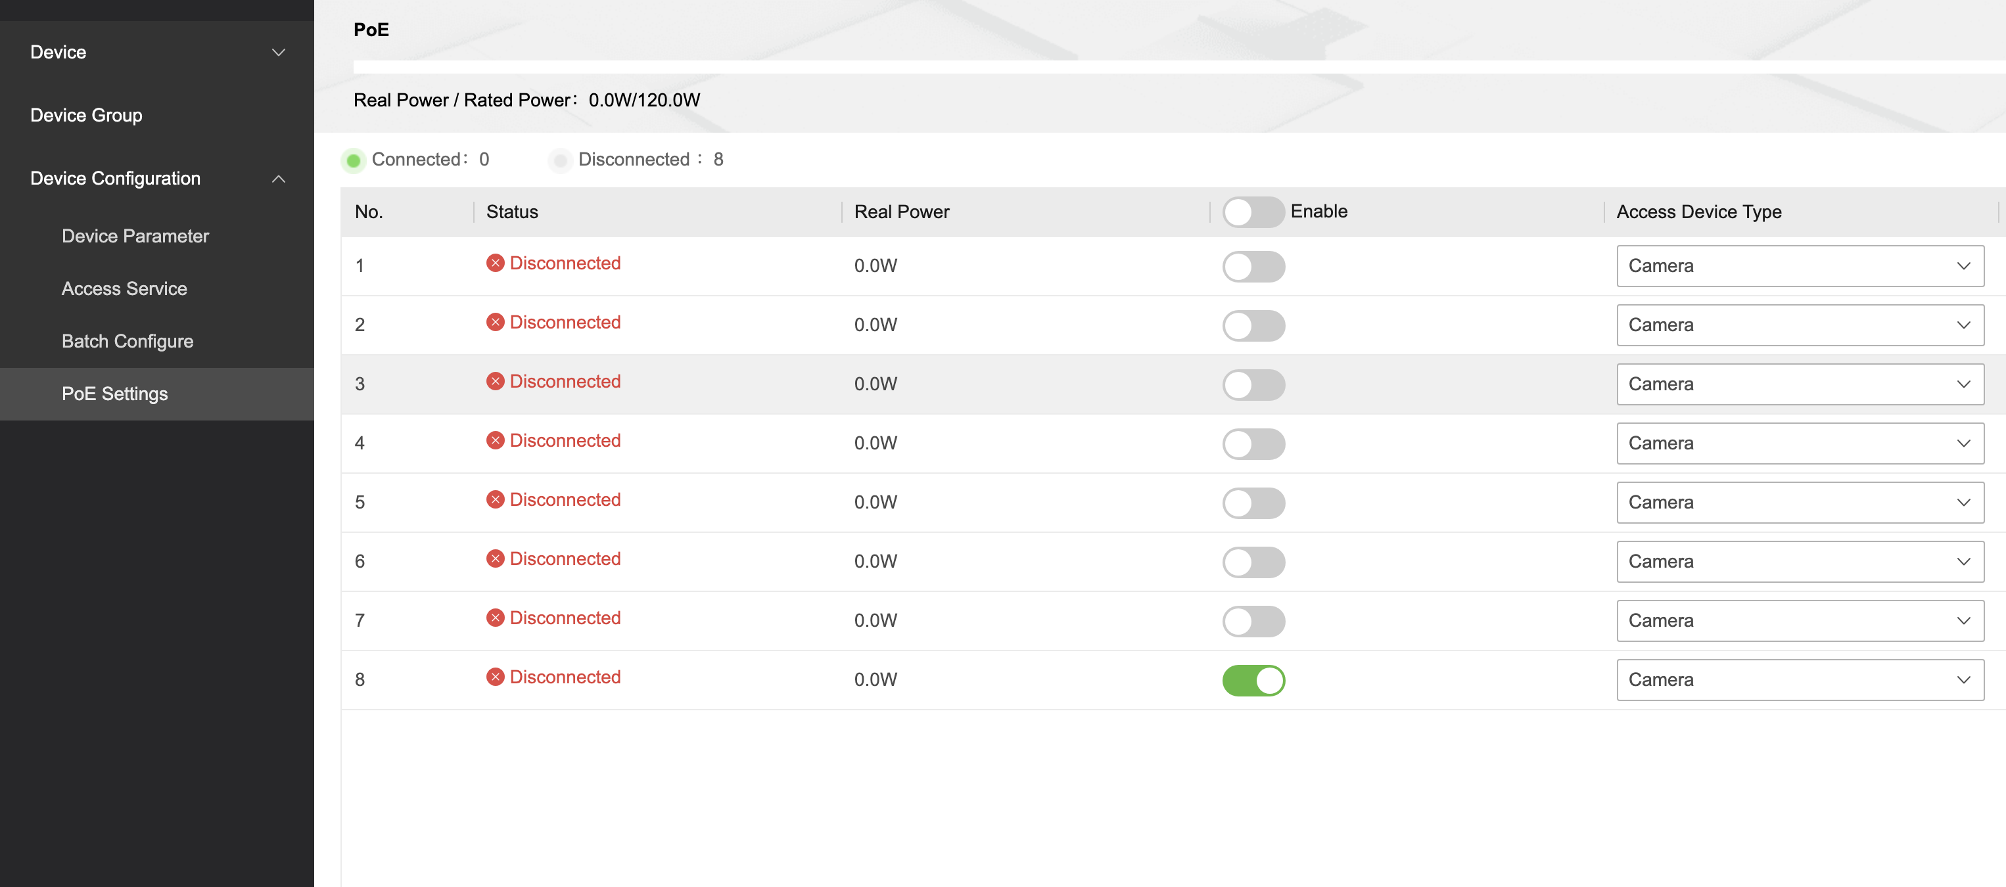Click the red disconnected icon in row 6
Screen dimensions: 2006x887
496,559
